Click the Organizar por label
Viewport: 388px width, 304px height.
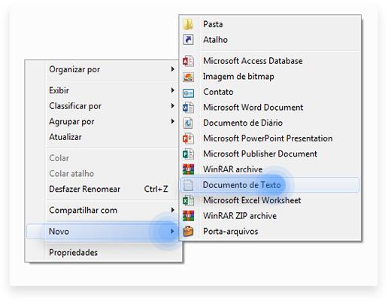click(x=74, y=69)
